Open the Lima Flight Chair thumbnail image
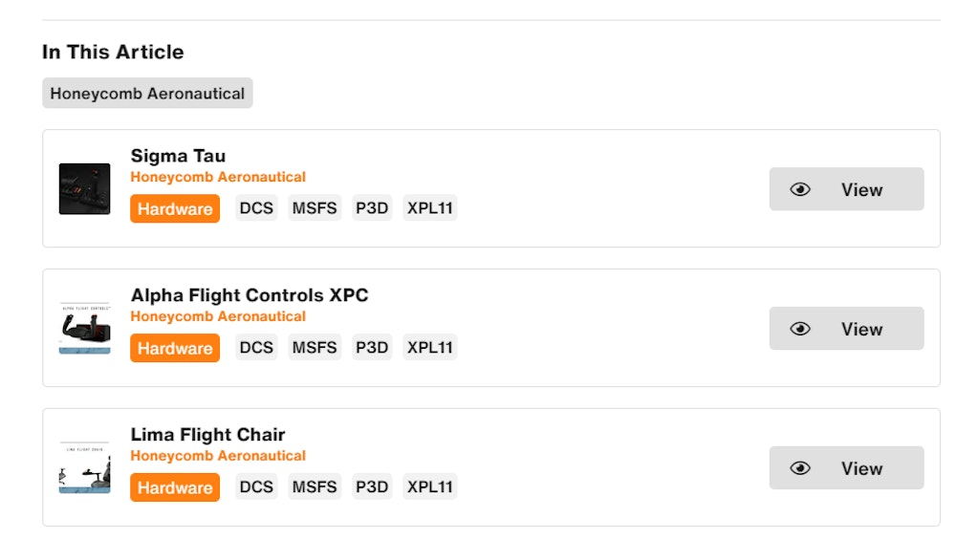The image size is (979, 539). coord(84,467)
